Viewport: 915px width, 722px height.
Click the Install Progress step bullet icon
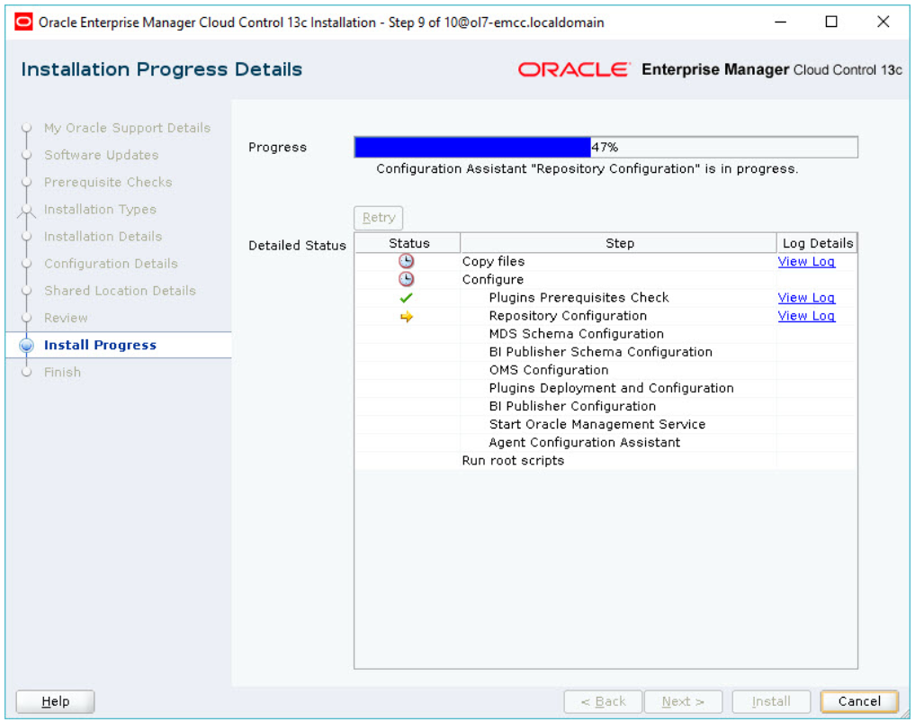26,345
